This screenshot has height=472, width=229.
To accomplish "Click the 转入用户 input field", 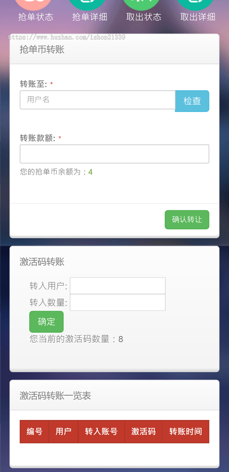I will 117,285.
